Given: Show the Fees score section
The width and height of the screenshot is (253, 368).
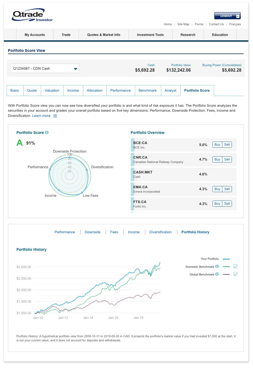Looking at the screenshot, I should point(114,232).
